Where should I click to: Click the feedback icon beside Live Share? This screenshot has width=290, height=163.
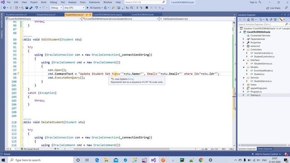[286, 8]
